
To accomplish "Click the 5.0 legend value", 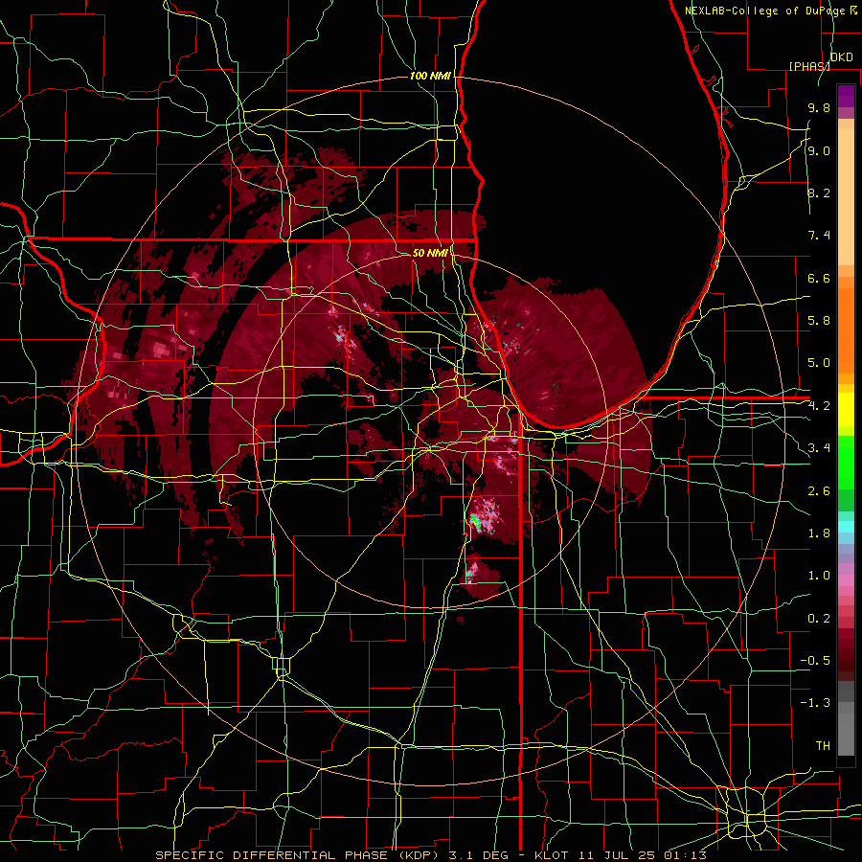I will click(819, 363).
